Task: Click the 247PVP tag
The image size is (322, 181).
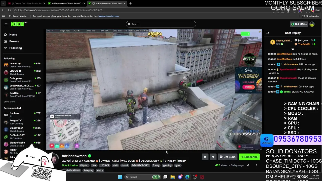Action: (x=104, y=165)
